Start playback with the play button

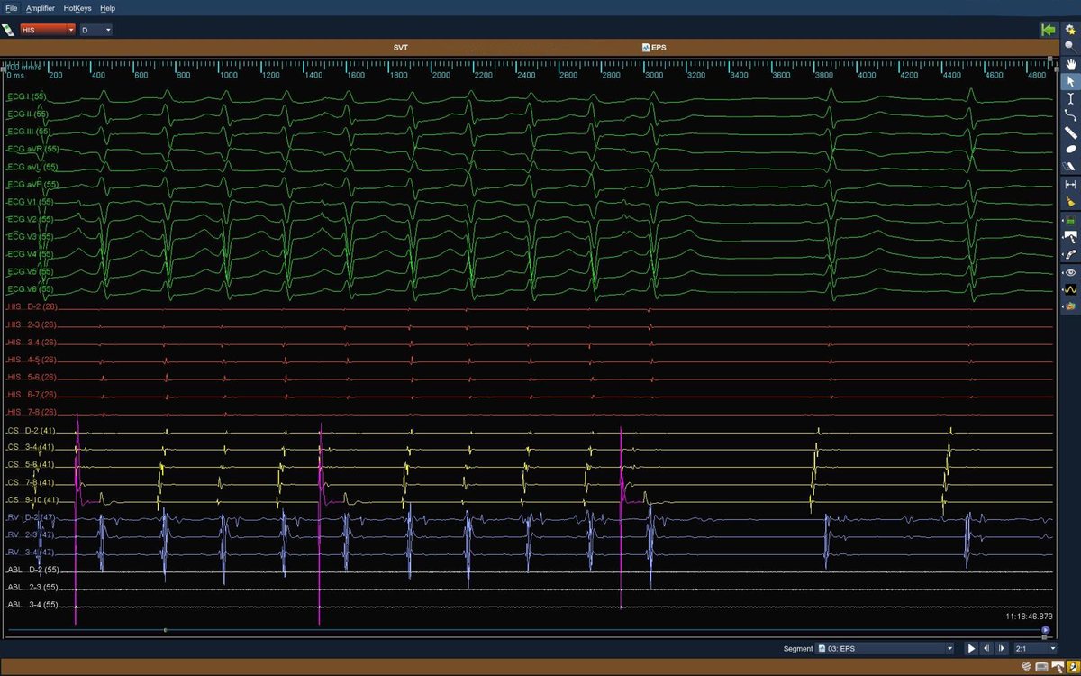pyautogui.click(x=971, y=648)
